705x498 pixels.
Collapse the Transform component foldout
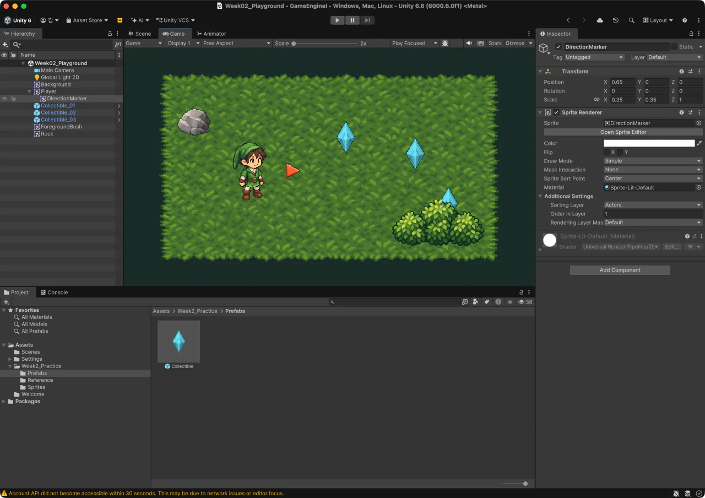pos(540,72)
